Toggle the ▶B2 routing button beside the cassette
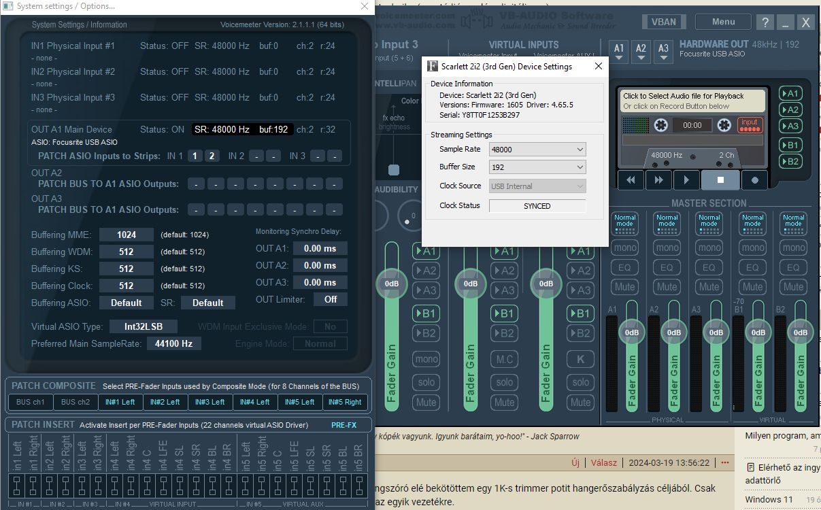Screen dimensions: 821x510 (x=790, y=161)
